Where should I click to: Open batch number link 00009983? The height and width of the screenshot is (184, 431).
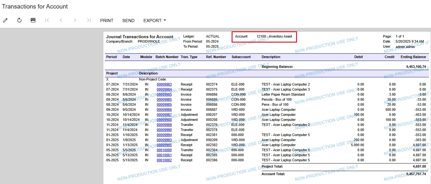[x=164, y=84]
